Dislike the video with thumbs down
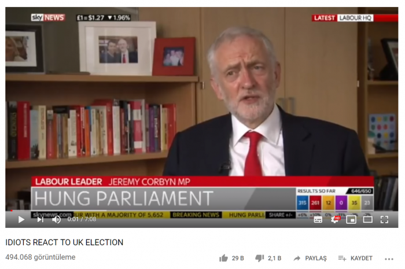Image resolution: width=405 pixels, height=269 pixels. (x=260, y=258)
